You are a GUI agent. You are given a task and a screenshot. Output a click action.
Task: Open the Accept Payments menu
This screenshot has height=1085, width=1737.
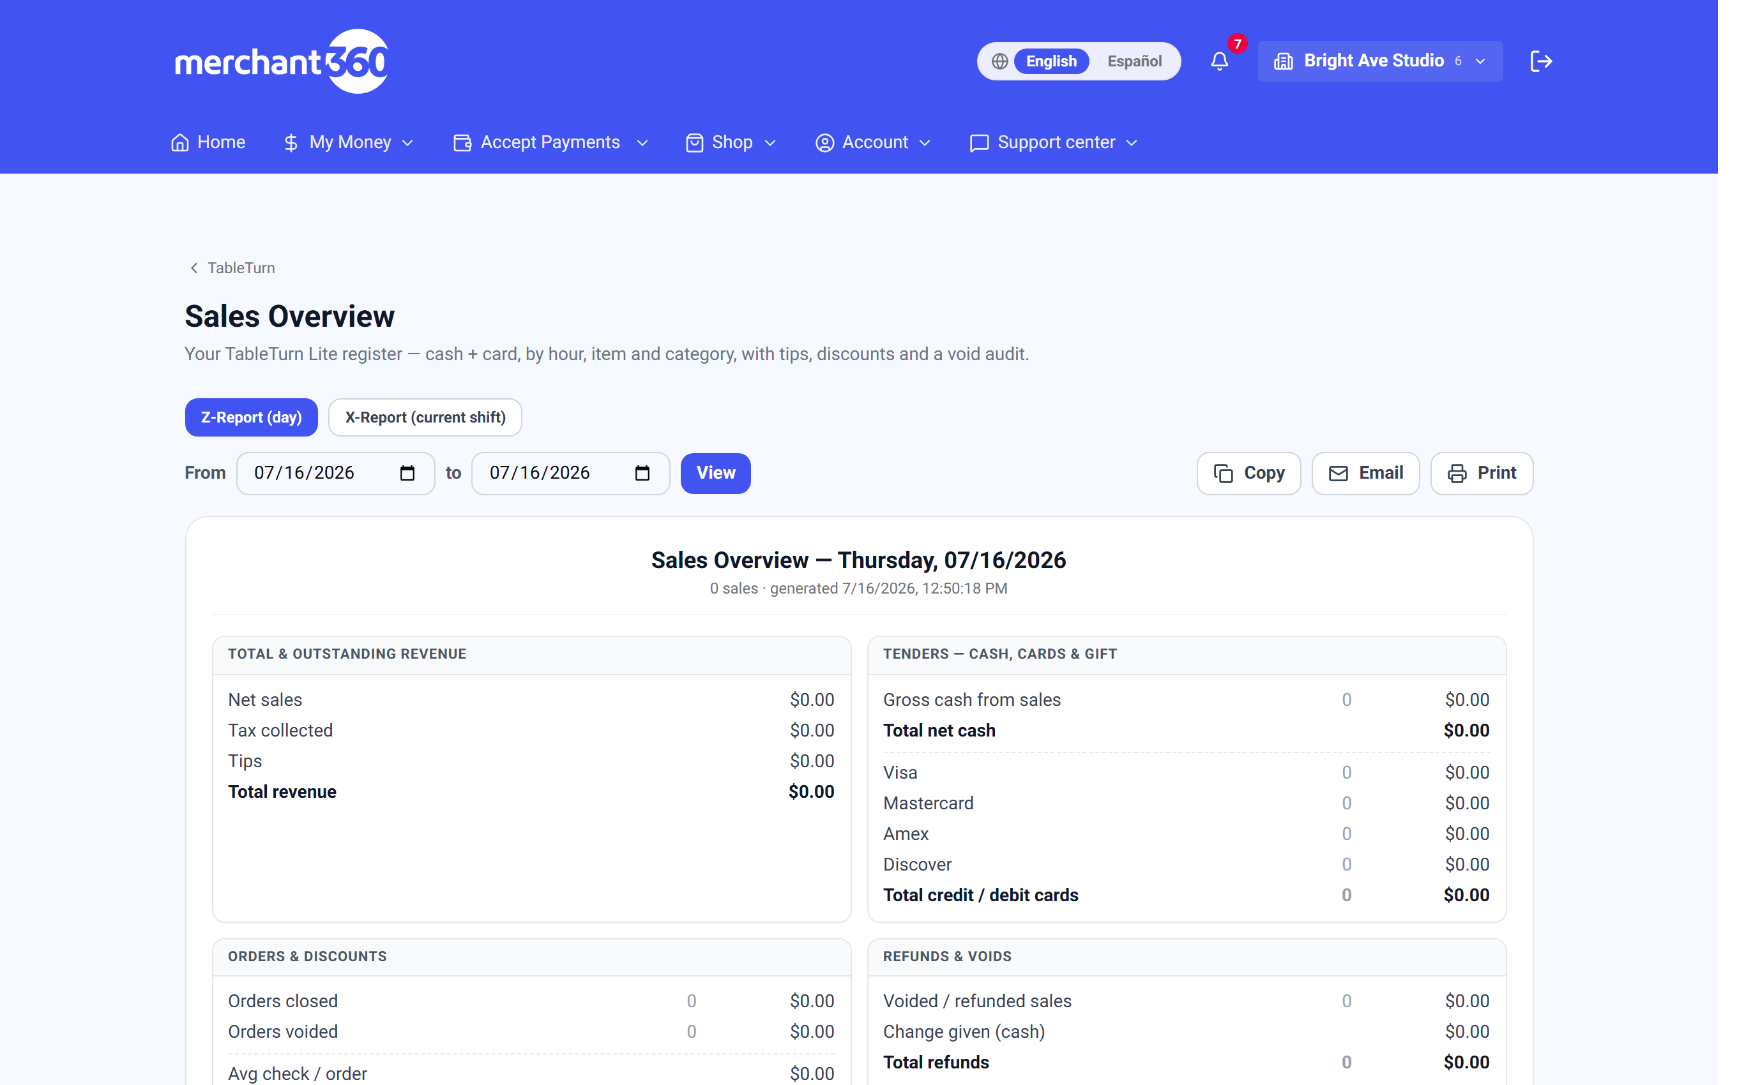(x=550, y=143)
